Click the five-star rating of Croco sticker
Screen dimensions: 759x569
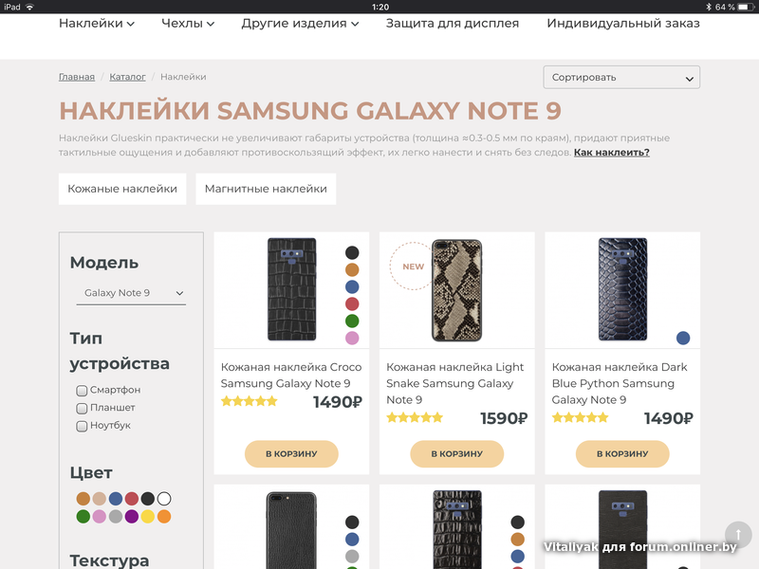click(250, 401)
